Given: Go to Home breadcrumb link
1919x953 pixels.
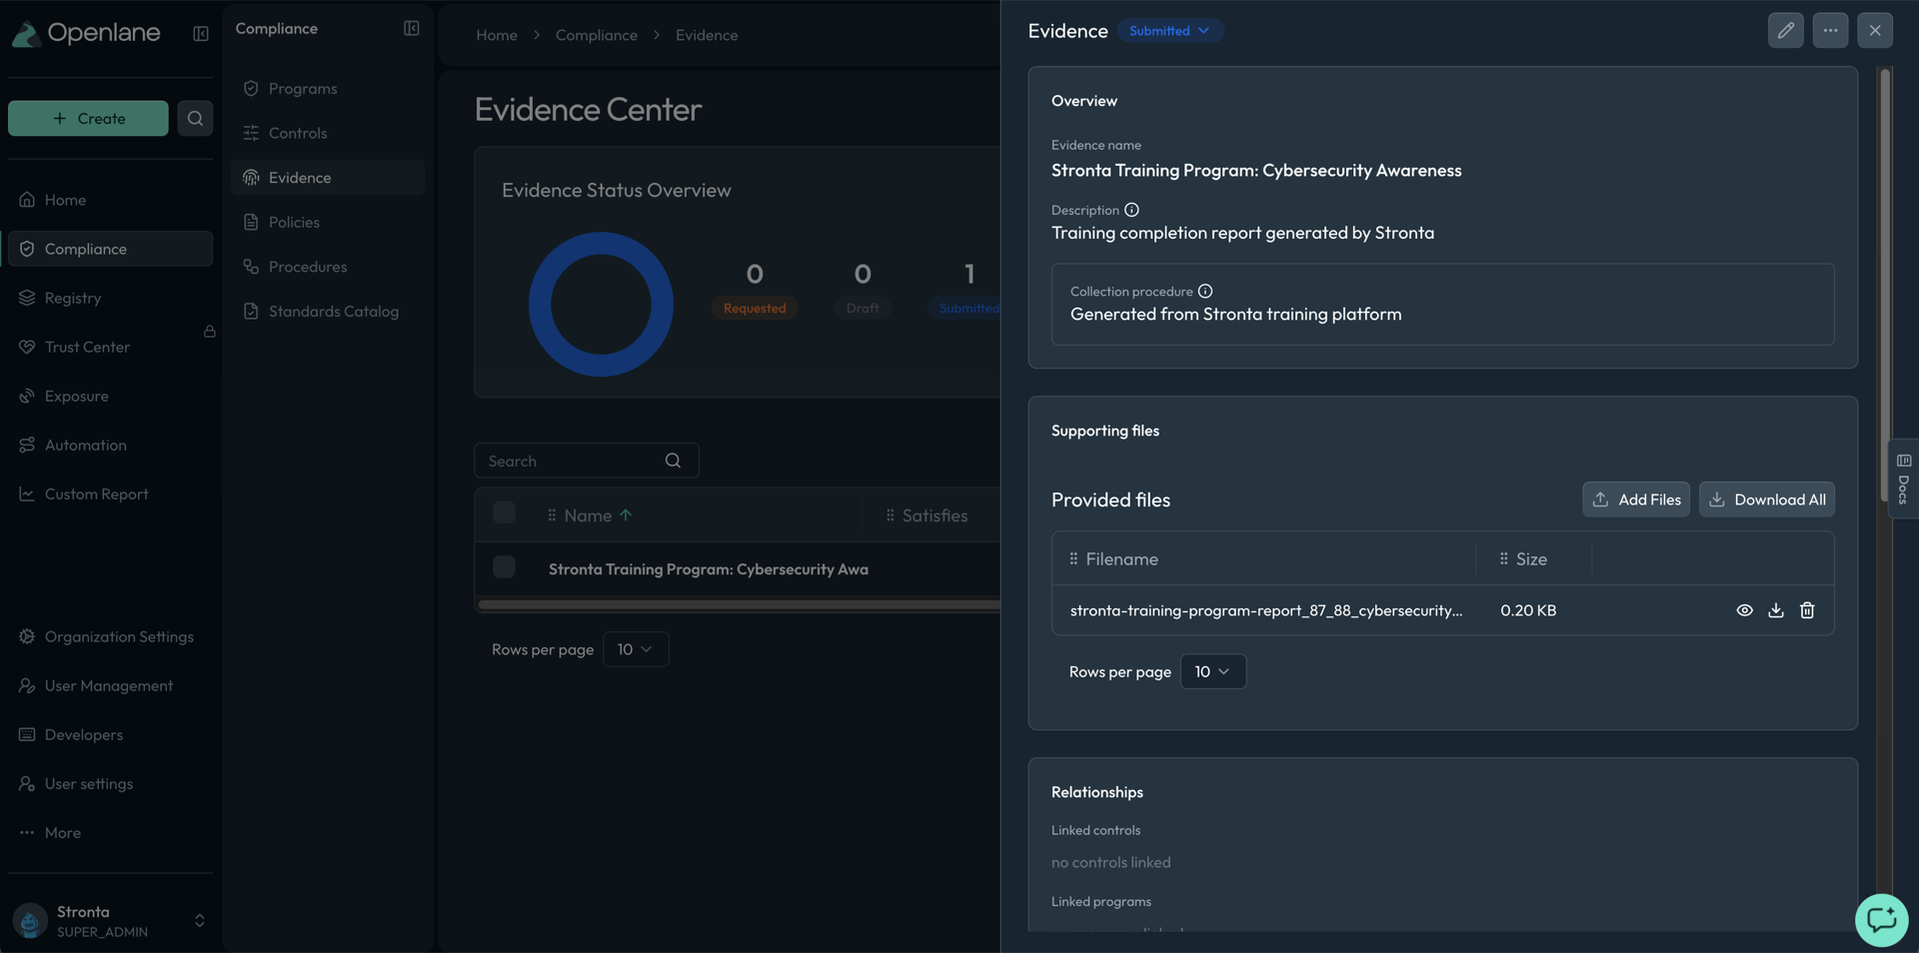Looking at the screenshot, I should click(497, 35).
